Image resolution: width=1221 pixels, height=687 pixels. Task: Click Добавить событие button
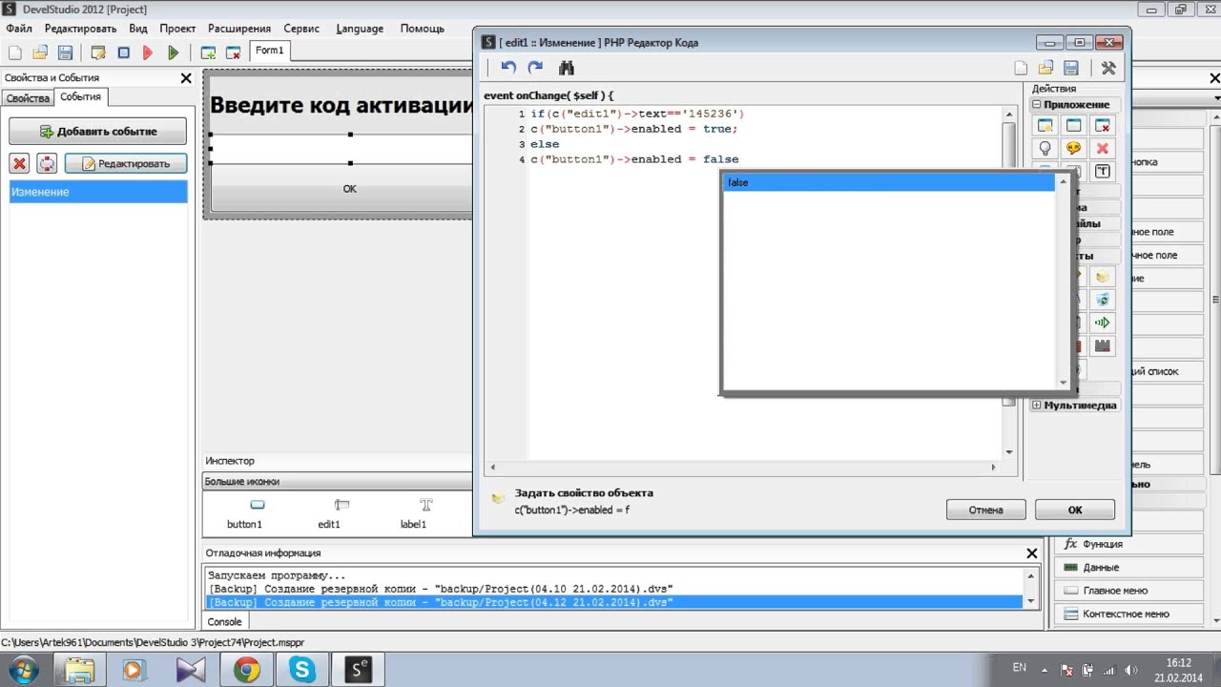click(98, 132)
